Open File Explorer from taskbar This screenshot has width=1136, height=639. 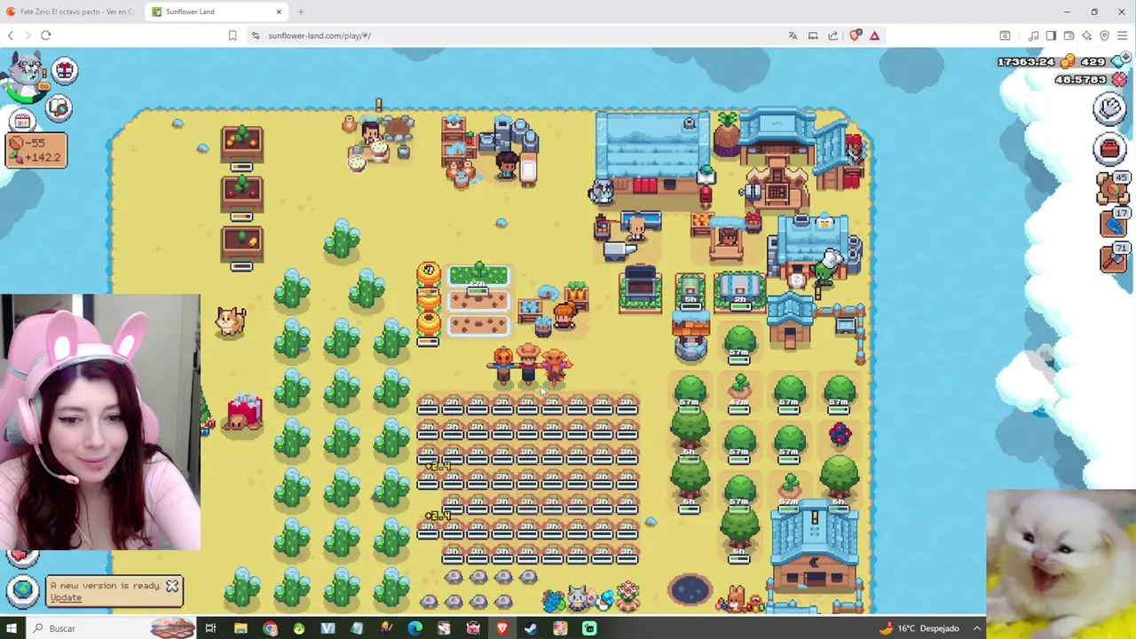[241, 628]
